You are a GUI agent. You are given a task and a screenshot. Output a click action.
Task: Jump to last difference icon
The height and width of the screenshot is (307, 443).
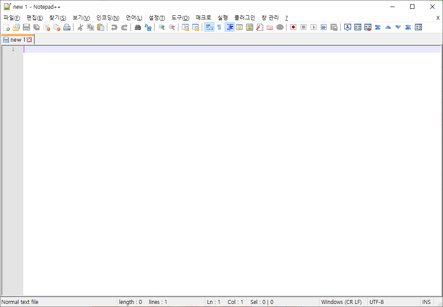pos(408,27)
